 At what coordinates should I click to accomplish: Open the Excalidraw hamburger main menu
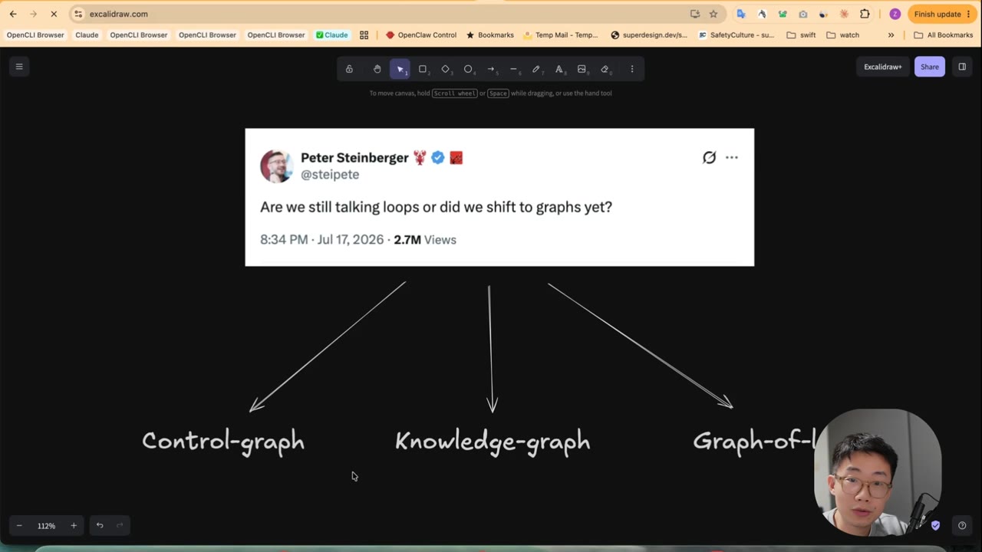(19, 67)
